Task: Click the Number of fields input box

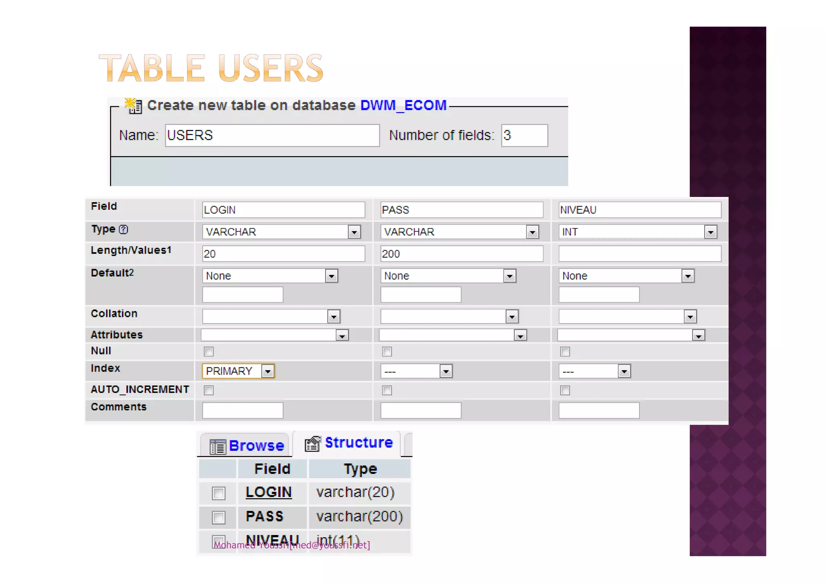Action: pyautogui.click(x=524, y=135)
